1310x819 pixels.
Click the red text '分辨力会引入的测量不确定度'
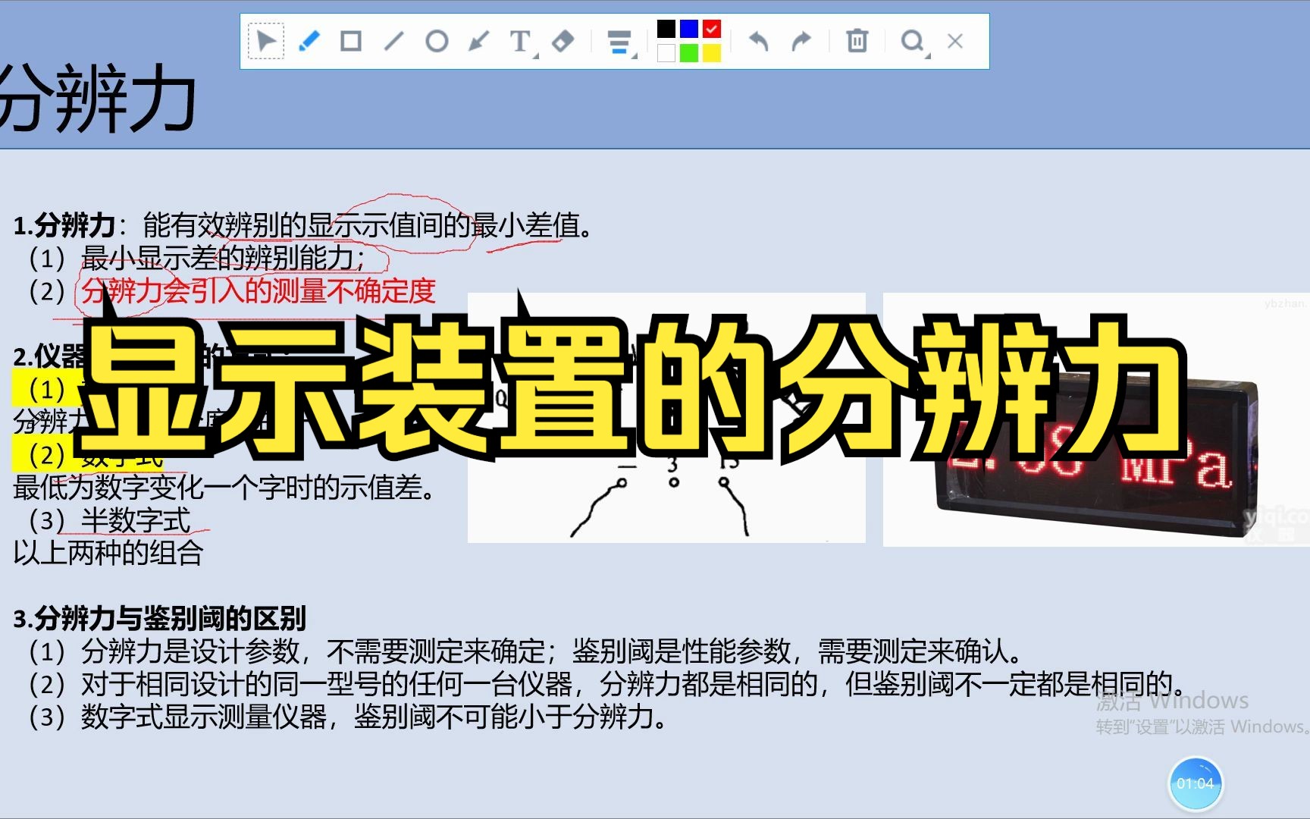pos(258,291)
